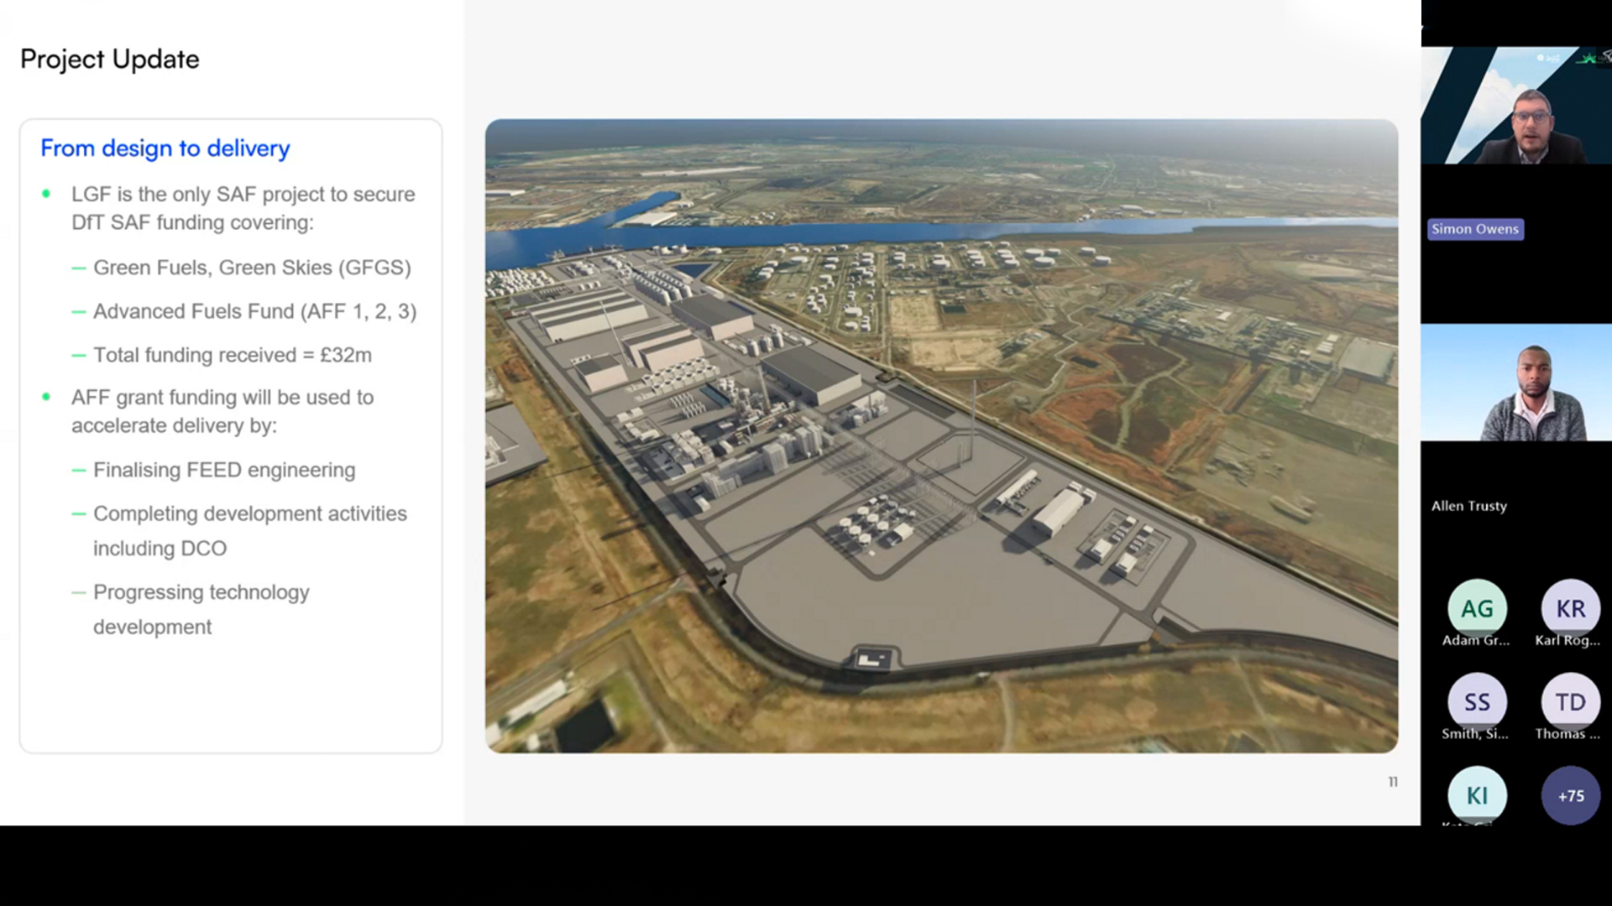Click slide page number 11
The image size is (1612, 906).
pyautogui.click(x=1393, y=782)
